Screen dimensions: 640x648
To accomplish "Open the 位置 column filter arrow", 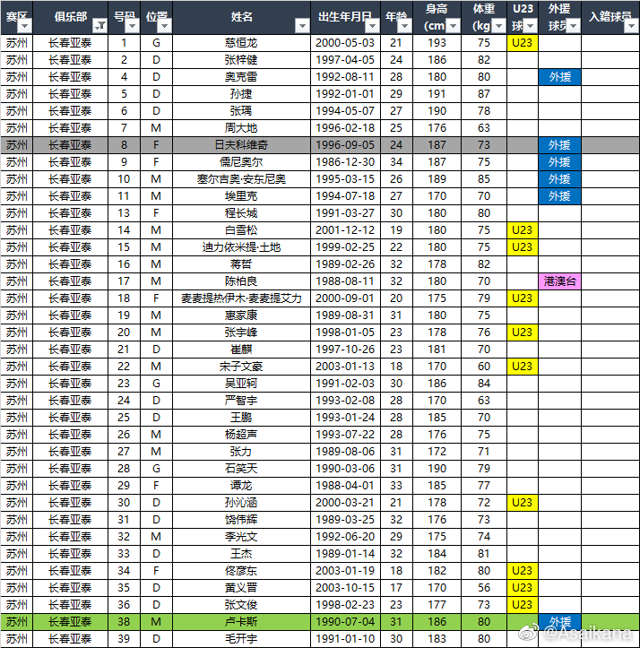I will click(x=164, y=26).
